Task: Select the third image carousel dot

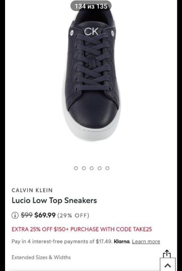Action: 92,168
